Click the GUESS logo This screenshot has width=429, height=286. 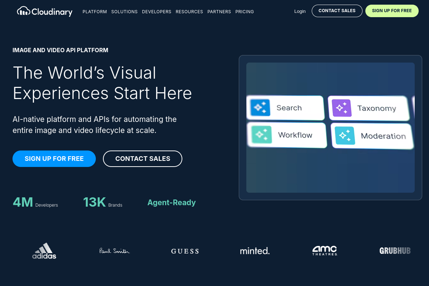click(x=185, y=251)
